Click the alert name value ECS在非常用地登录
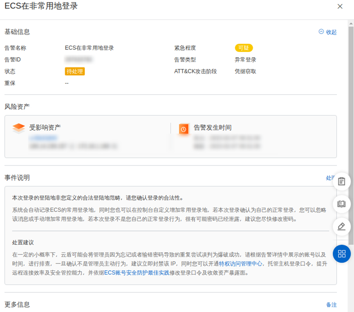Screen dimensions: 354x312 point(89,48)
